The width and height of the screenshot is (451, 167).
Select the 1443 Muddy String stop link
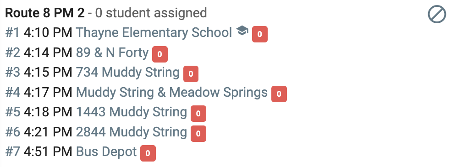pos(132,112)
